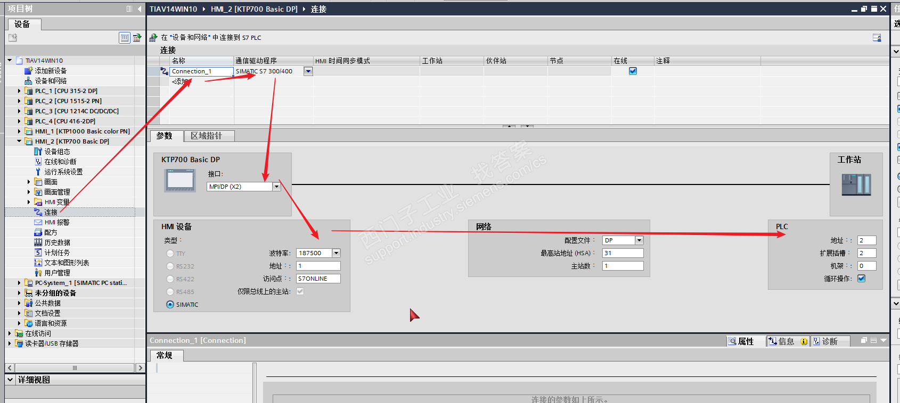This screenshot has height=403, width=900.
Task: Toggle the cyclic operation checkbox in PLC box
Action: point(862,279)
